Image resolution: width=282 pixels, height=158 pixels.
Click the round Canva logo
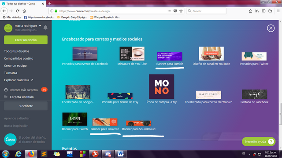[10, 140]
